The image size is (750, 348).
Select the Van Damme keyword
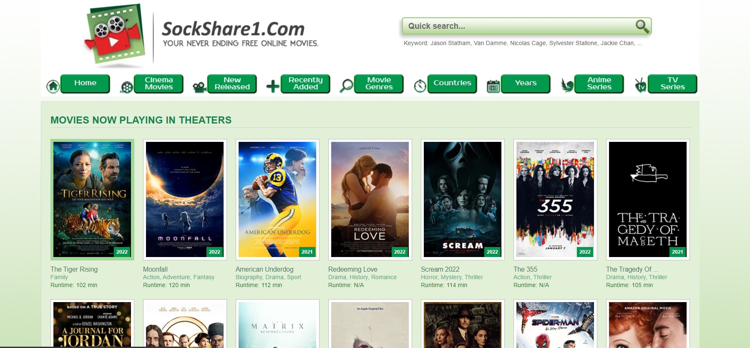(490, 43)
